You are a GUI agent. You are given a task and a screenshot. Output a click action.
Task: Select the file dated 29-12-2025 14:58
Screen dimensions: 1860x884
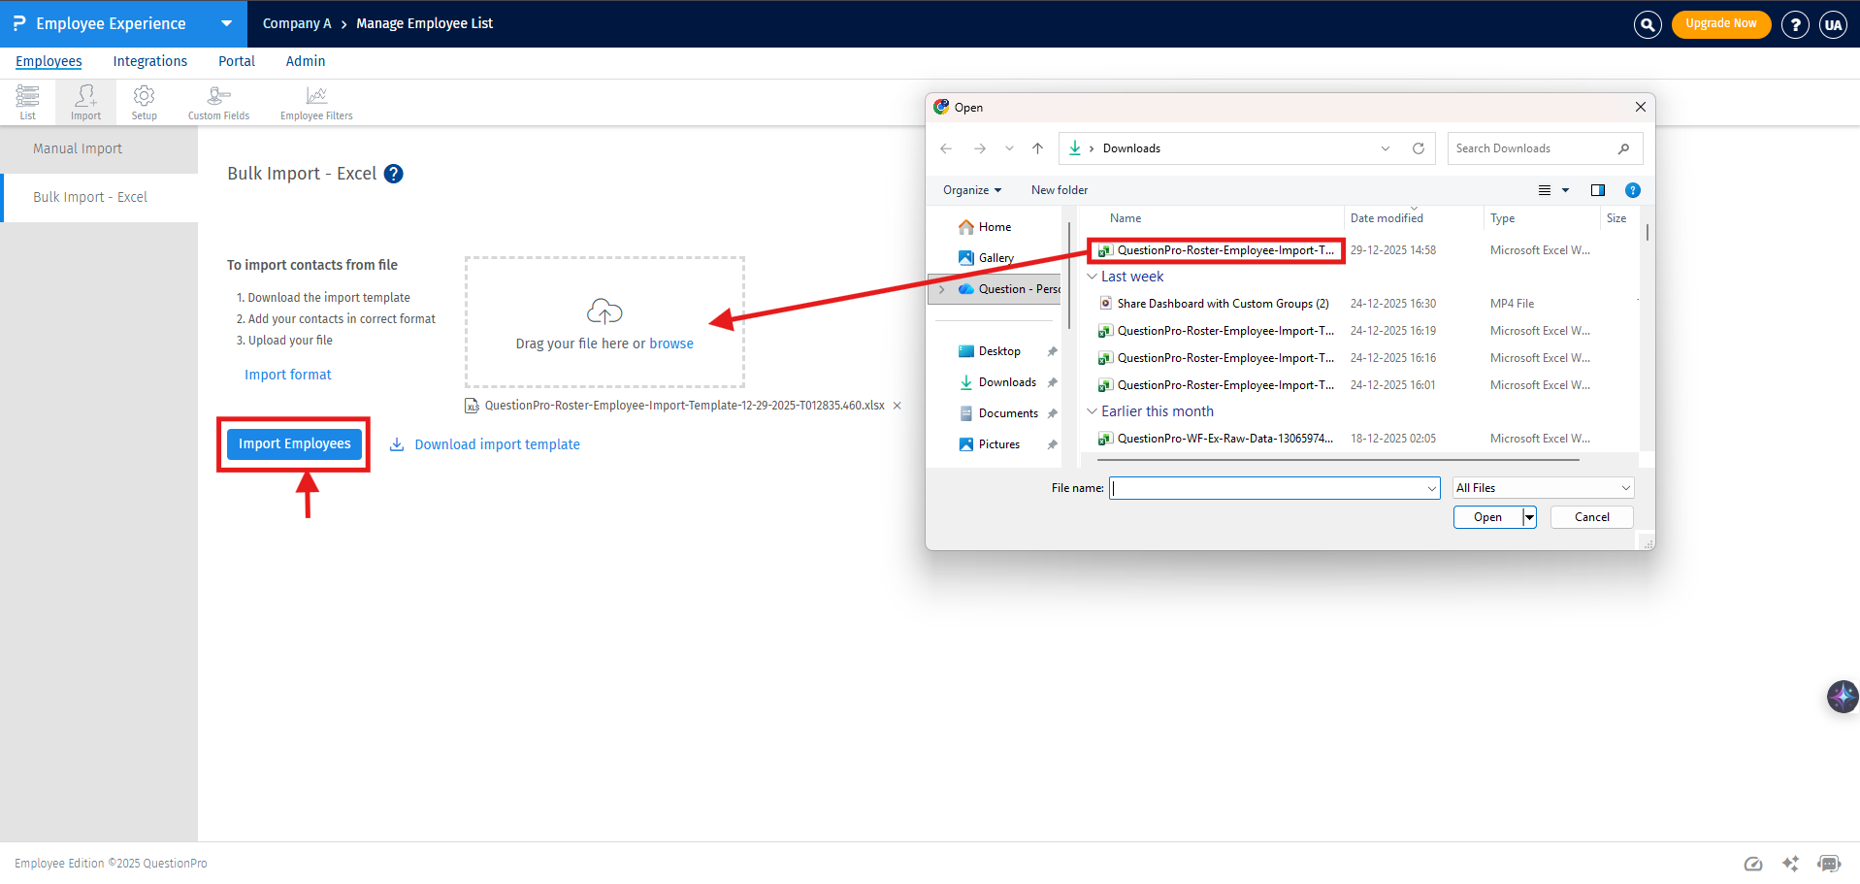click(1224, 250)
